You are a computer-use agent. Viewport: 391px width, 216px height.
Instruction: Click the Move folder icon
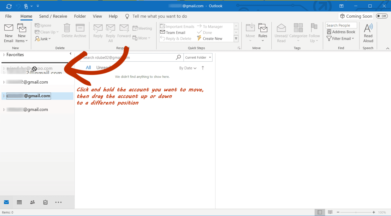pos(250,28)
